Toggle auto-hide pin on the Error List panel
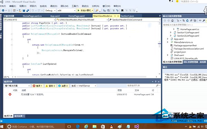Screen dimensions: 207x129 156,82
